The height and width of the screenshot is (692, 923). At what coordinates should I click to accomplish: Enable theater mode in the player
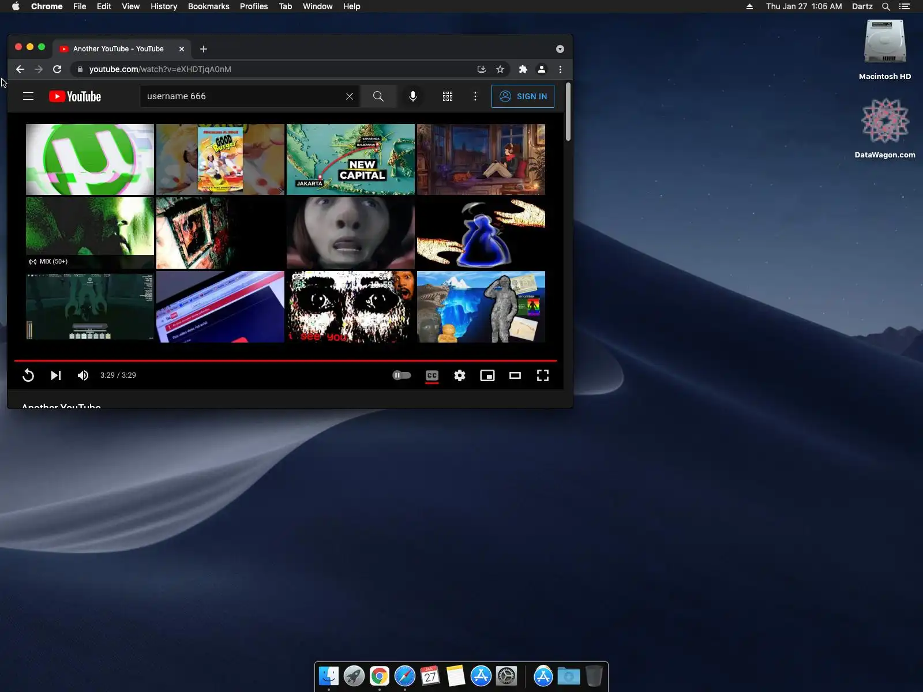tap(515, 375)
